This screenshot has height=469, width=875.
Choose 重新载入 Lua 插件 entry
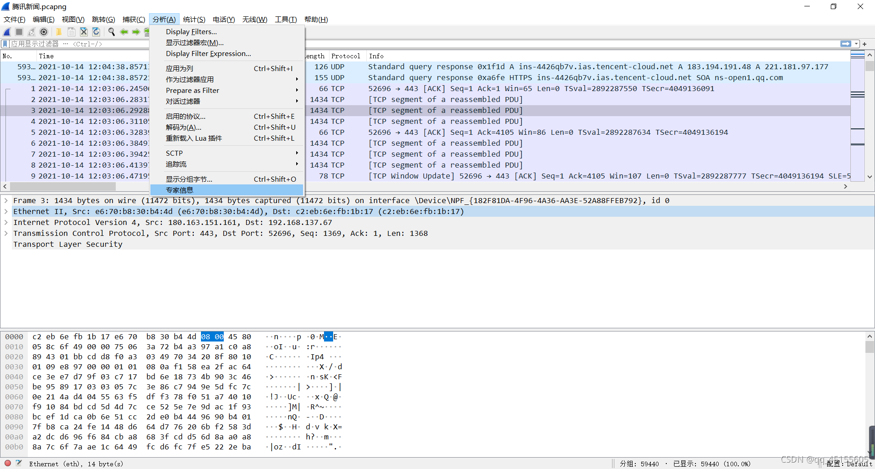[227, 138]
